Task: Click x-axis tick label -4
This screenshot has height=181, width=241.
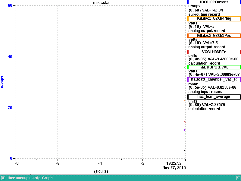Action: point(100,163)
